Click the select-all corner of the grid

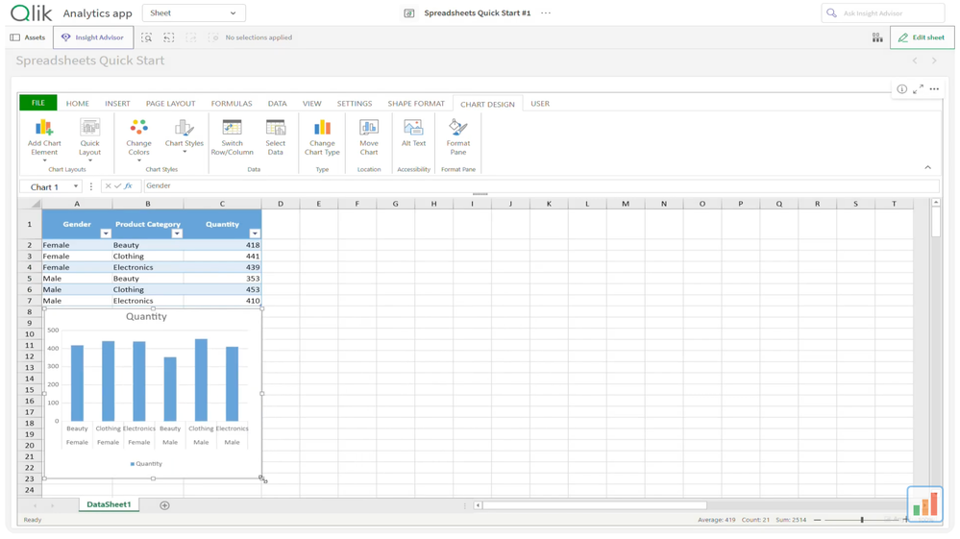pyautogui.click(x=30, y=204)
